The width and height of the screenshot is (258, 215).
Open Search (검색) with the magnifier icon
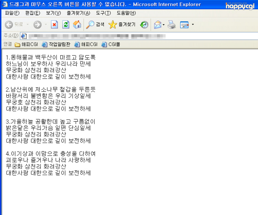tap(95, 25)
